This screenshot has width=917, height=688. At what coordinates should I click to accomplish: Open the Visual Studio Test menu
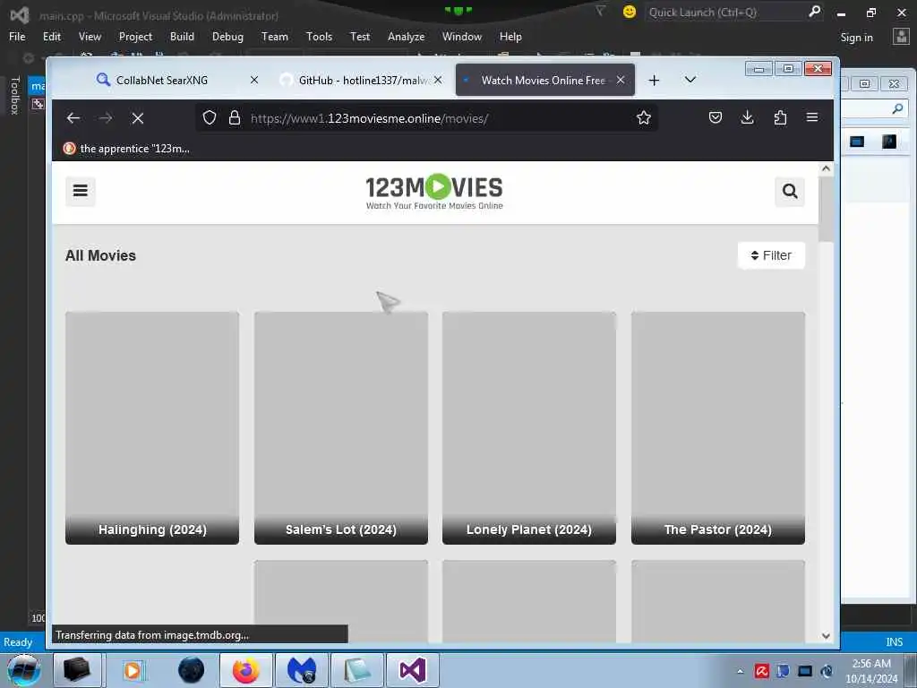click(360, 36)
